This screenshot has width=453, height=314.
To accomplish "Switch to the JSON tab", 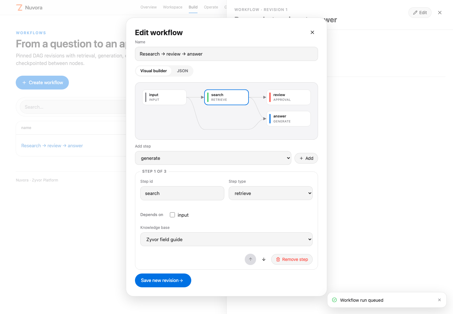I will (182, 71).
